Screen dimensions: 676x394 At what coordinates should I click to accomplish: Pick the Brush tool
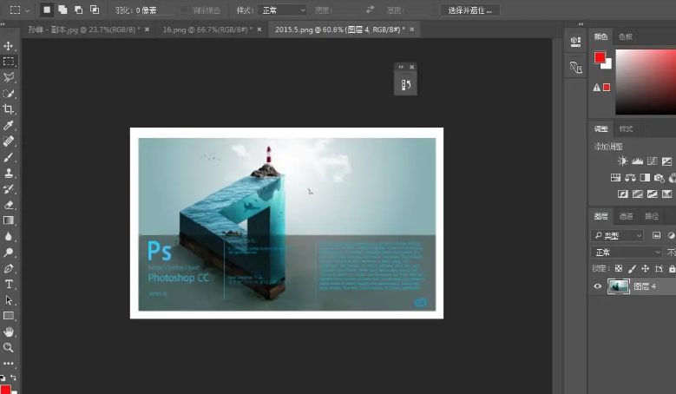(x=9, y=157)
